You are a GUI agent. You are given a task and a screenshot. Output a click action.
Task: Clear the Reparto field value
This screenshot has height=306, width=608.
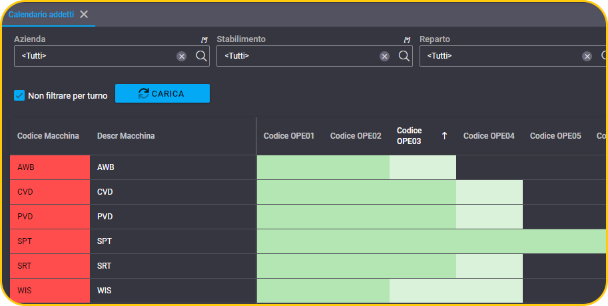(x=587, y=56)
